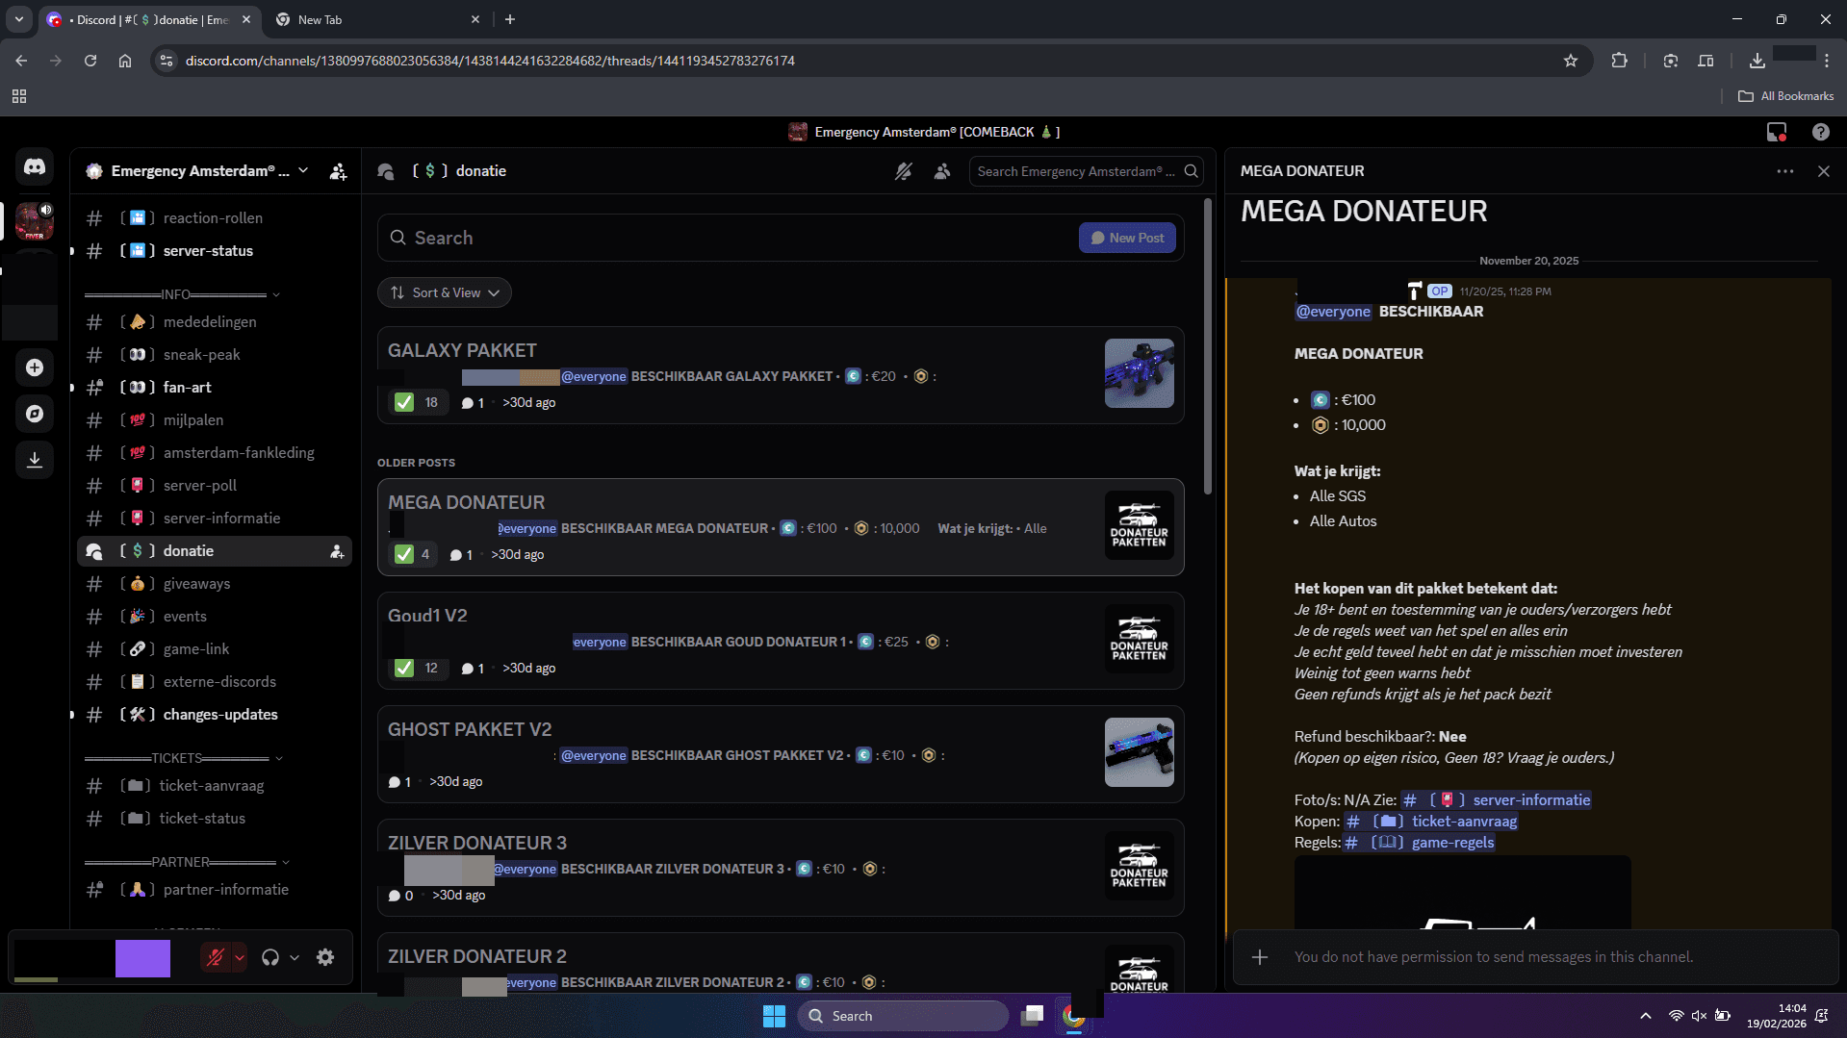Screen dimensions: 1847x1038
Task: Open user settings gear icon
Action: point(325,957)
